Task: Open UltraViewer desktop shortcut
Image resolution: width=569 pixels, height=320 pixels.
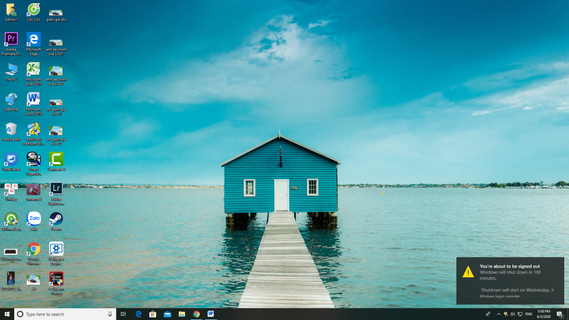Action: pos(11,159)
